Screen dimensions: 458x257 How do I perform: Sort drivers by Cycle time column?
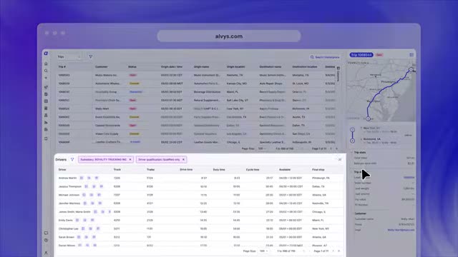(253, 170)
